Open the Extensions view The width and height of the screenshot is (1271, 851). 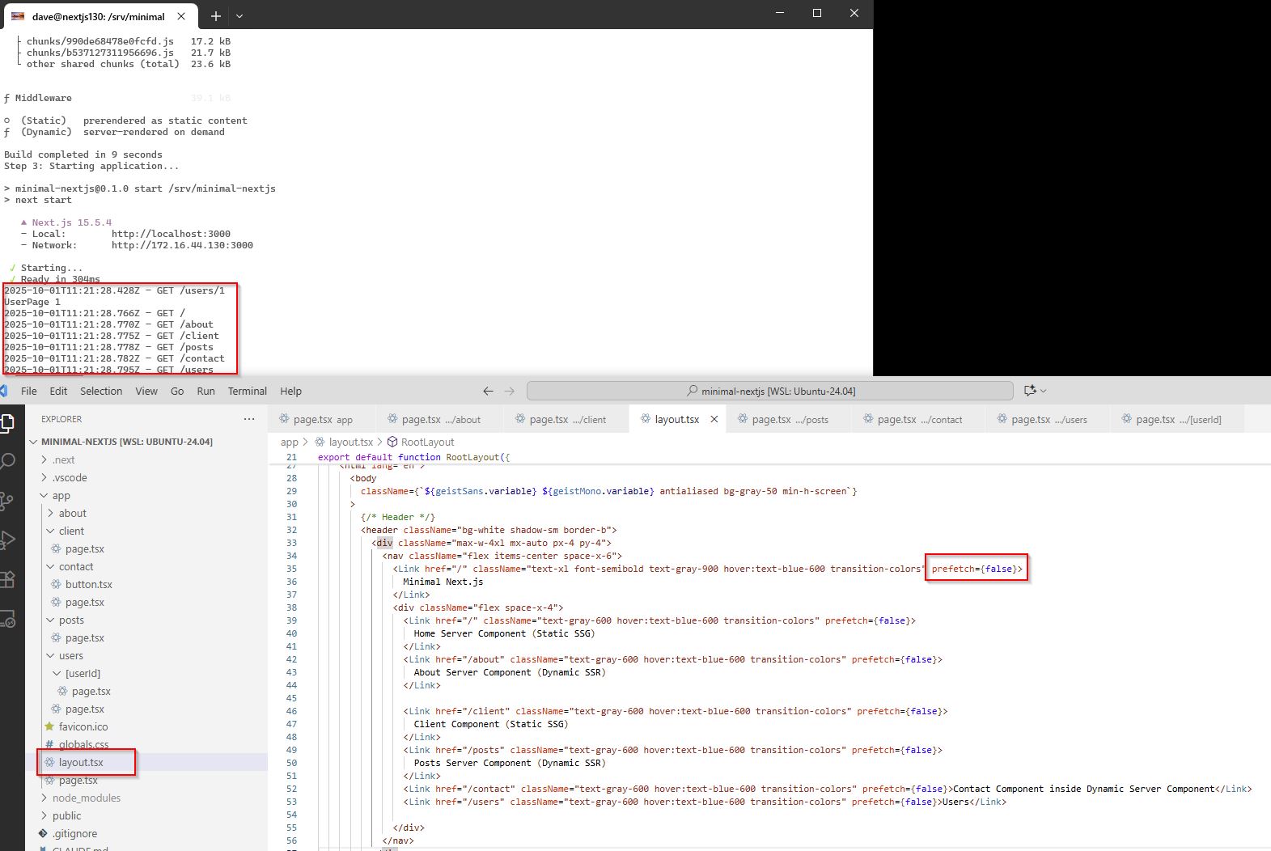(7, 579)
